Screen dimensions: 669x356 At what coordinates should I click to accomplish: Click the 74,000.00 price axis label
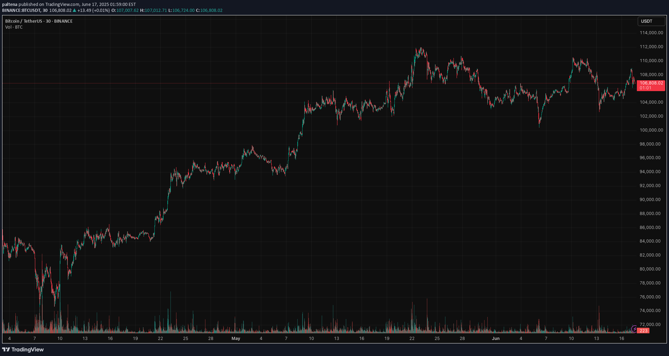click(650, 311)
